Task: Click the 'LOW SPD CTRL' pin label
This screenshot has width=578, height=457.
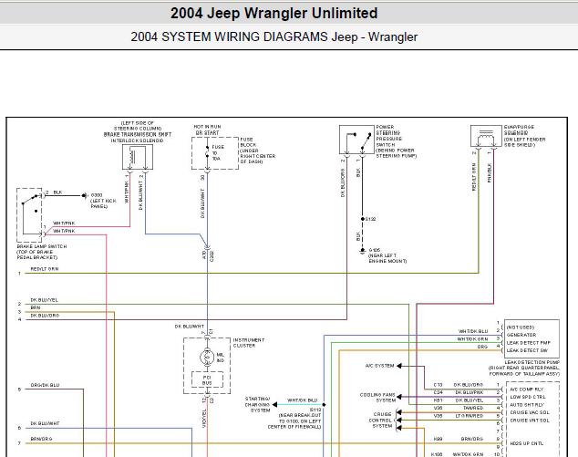Action: [528, 397]
